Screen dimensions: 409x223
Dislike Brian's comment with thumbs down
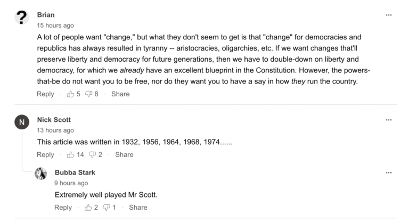pyautogui.click(x=89, y=94)
